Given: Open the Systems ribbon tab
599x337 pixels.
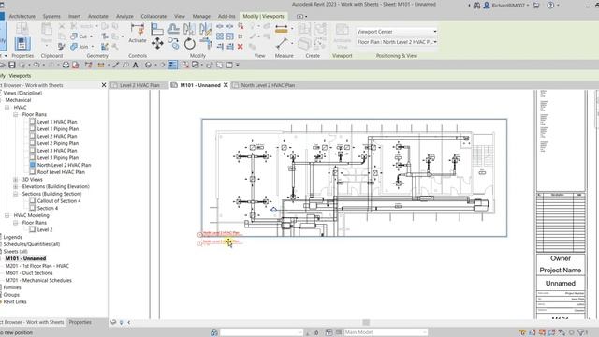Looking at the screenshot, I should (51, 17).
